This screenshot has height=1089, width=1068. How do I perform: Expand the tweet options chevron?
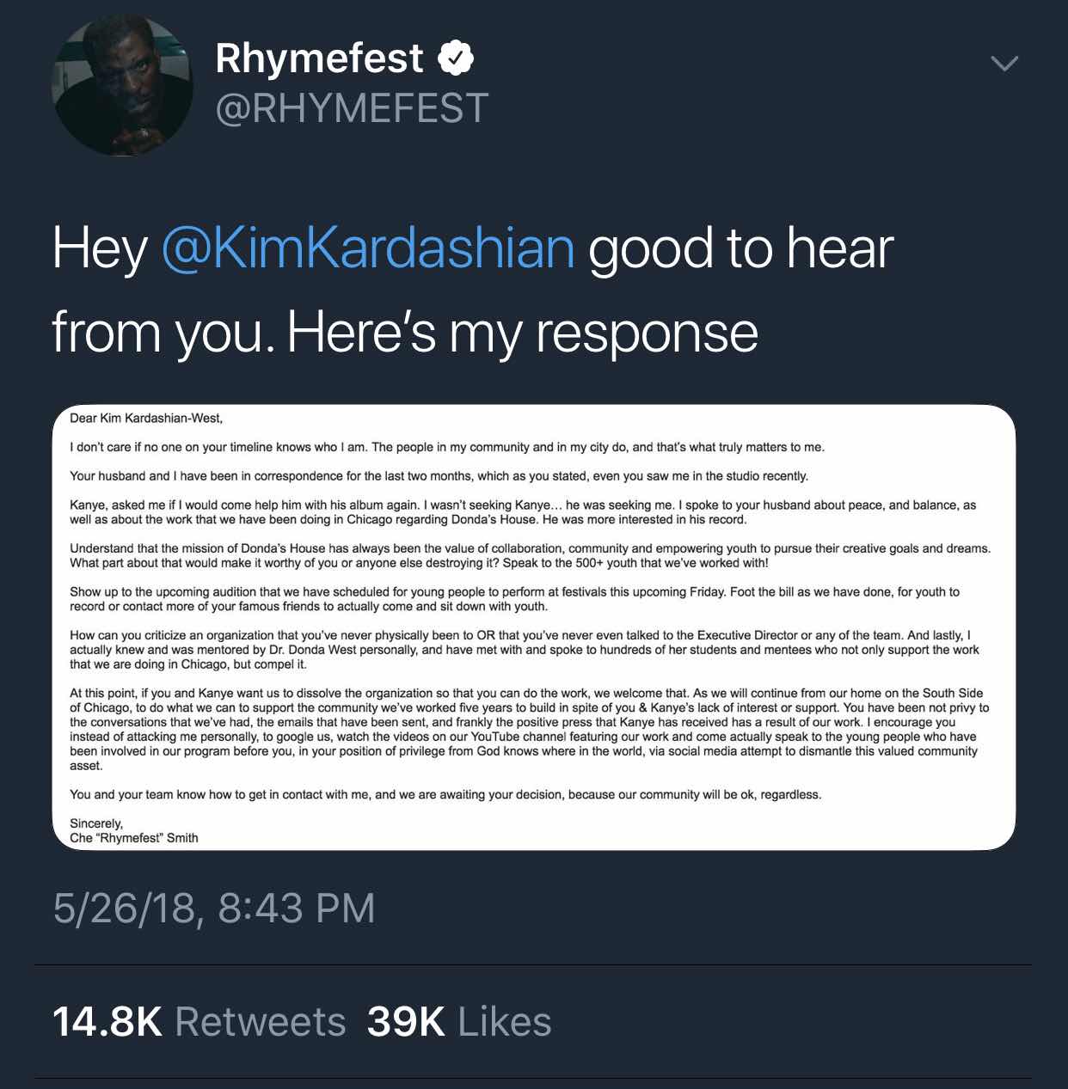pyautogui.click(x=1004, y=64)
